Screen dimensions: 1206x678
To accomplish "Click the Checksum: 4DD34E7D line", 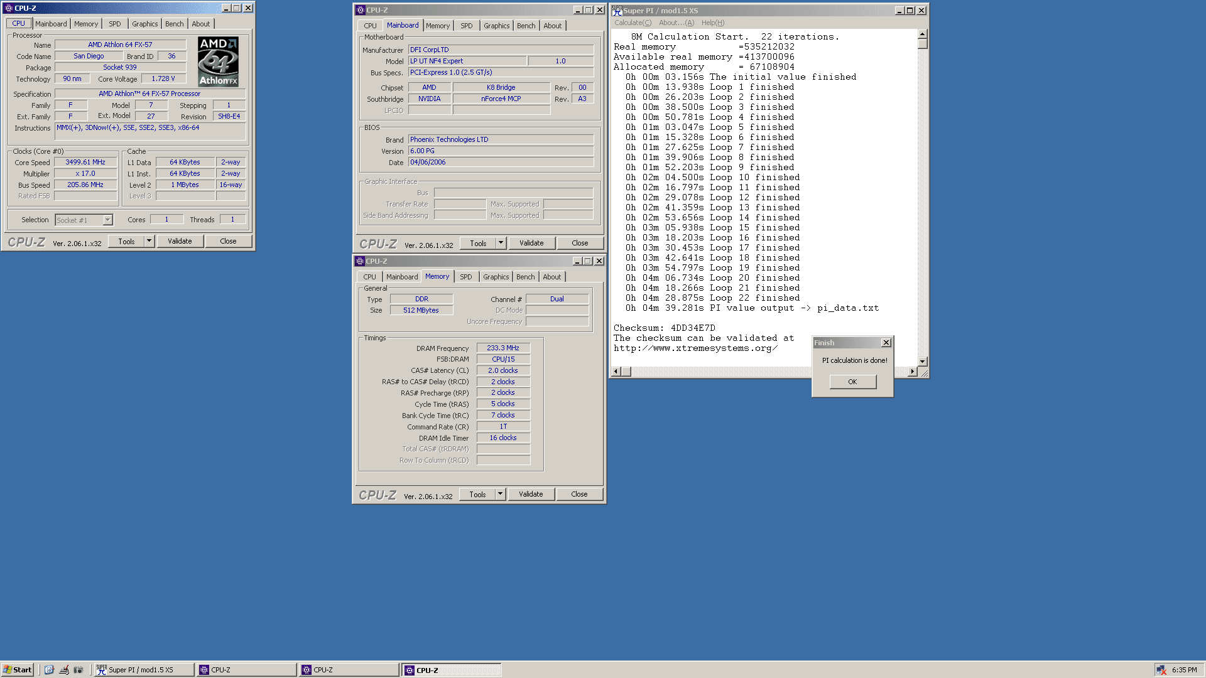I will tap(665, 328).
